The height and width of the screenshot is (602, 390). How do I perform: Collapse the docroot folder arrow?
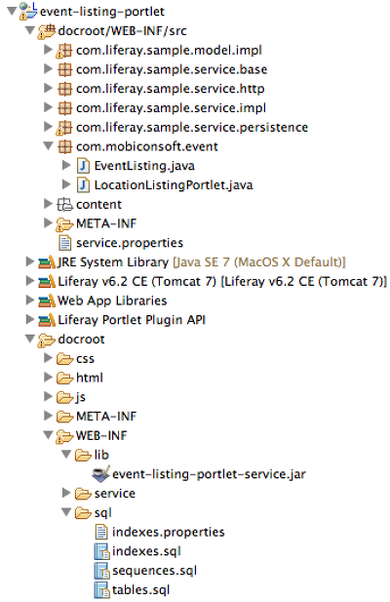(30, 339)
